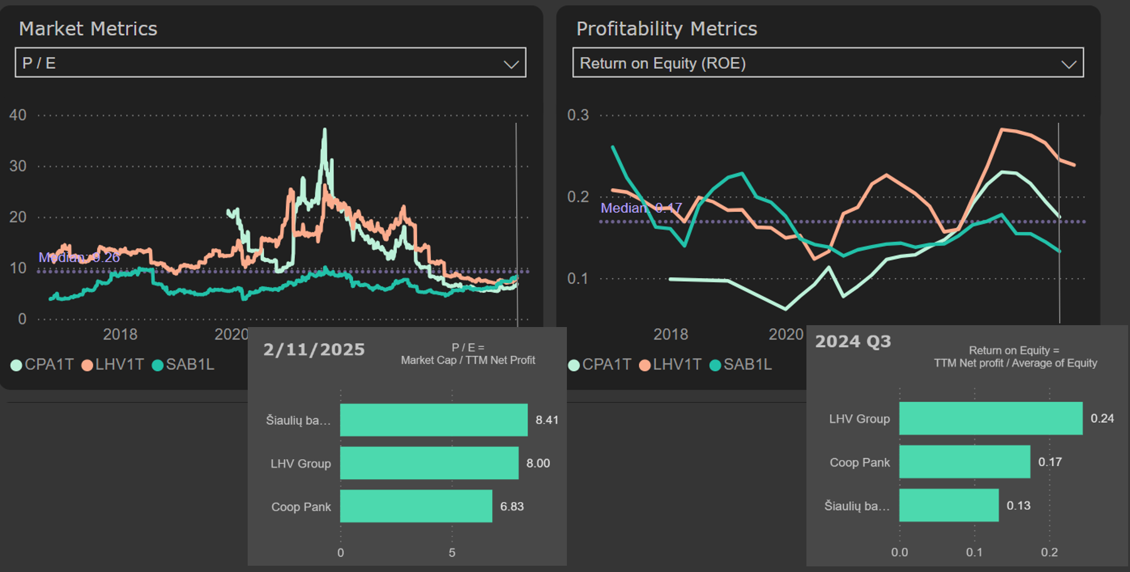
Task: Click the LHV1T legend dot under Profitability Metrics
Action: [x=645, y=365]
